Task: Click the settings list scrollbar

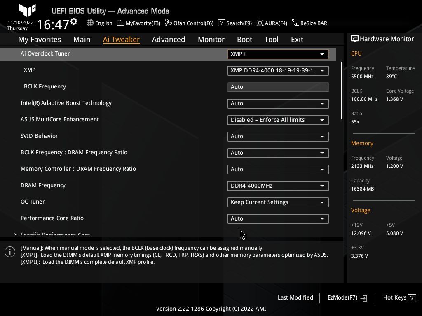Action: [341, 91]
